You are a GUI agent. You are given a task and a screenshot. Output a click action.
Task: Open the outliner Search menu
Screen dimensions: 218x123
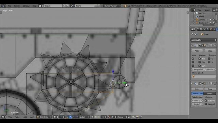coord(207,10)
